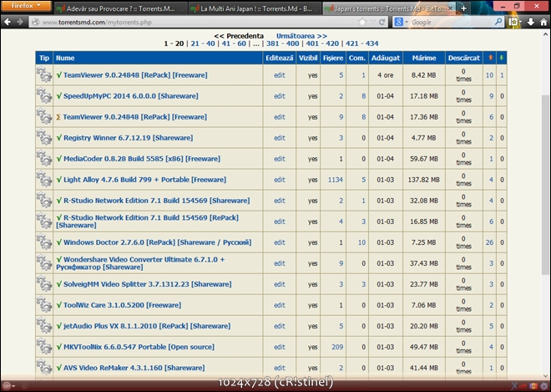Click the Google search field

pos(452,23)
